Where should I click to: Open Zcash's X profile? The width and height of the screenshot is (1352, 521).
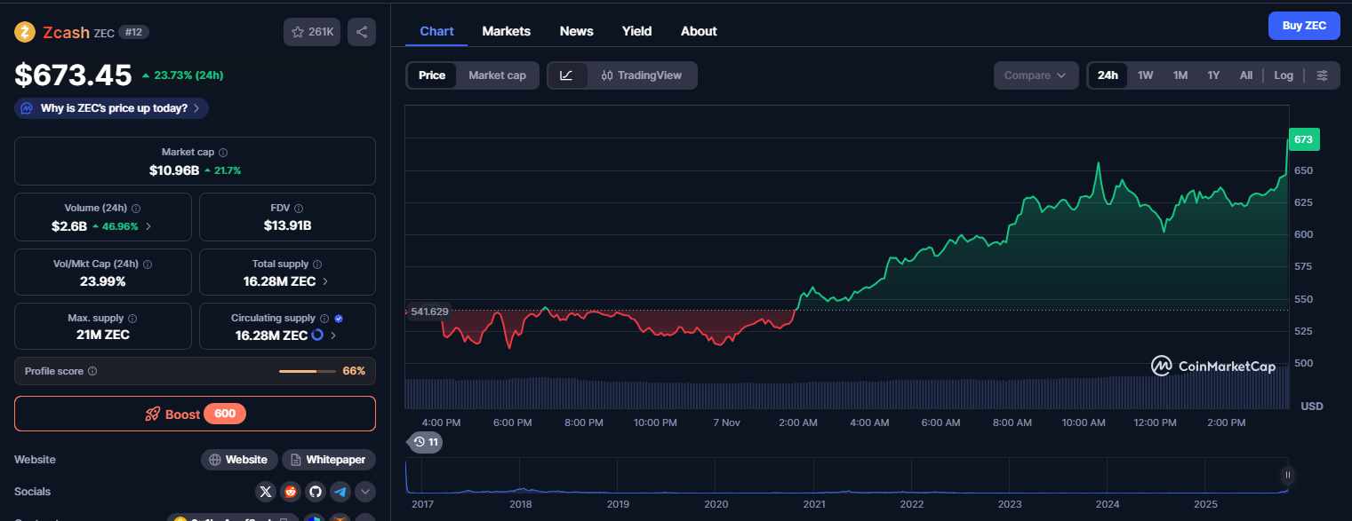point(266,491)
